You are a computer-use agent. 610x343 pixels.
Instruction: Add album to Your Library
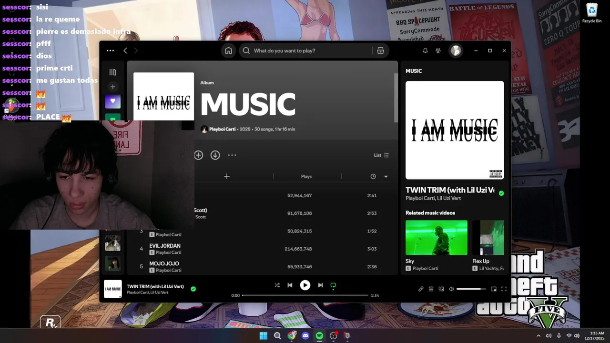tap(199, 155)
